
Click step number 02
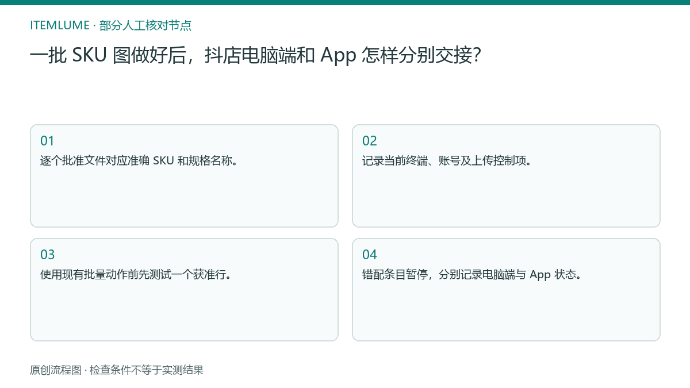(370, 141)
